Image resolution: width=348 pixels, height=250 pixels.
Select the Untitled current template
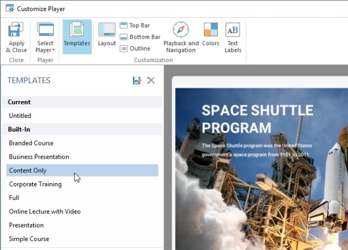point(82,116)
